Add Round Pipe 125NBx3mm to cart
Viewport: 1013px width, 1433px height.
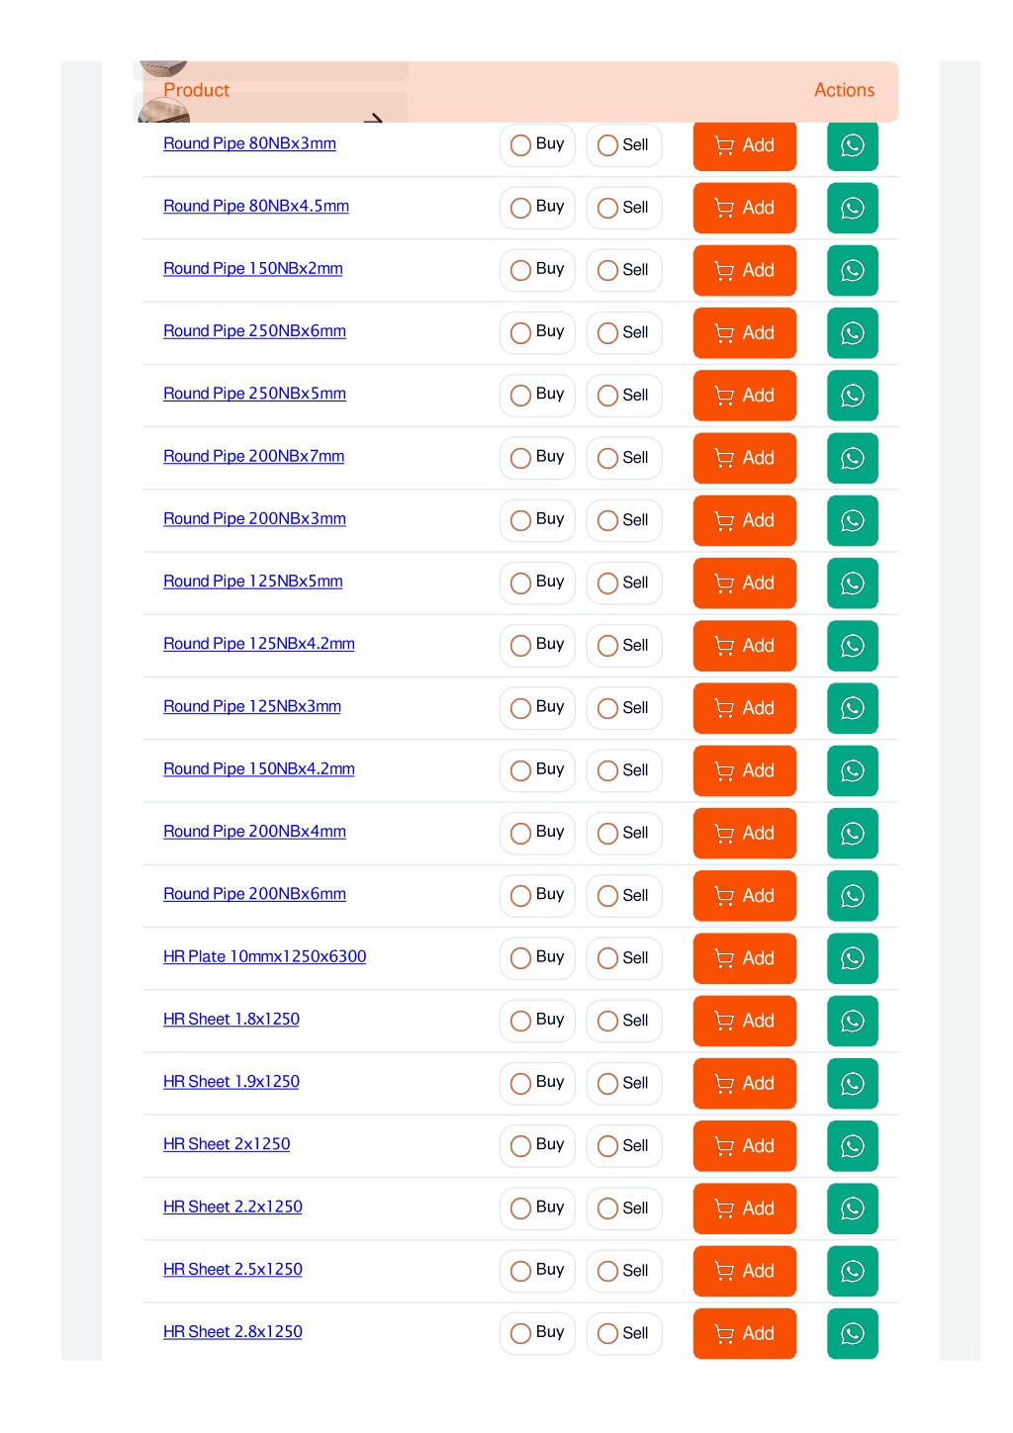pyautogui.click(x=745, y=708)
